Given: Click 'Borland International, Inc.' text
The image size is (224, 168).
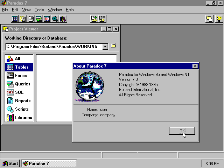Looking at the screenshot, I should click(x=140, y=90).
